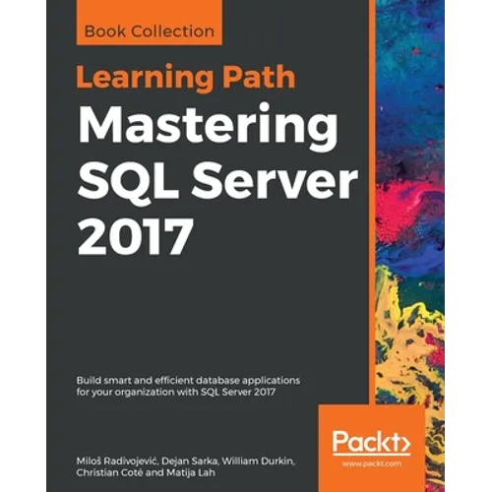492x492 pixels.
Task: Open the www.packt.com link
Action: 371,463
